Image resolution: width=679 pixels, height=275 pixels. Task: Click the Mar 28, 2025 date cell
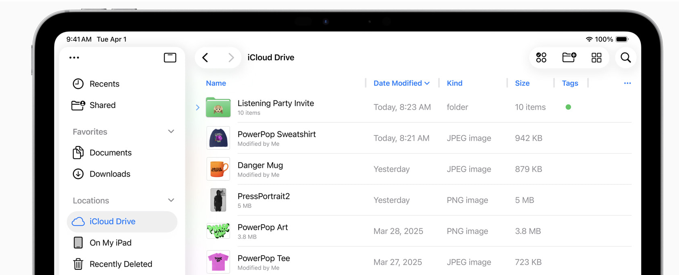point(398,231)
